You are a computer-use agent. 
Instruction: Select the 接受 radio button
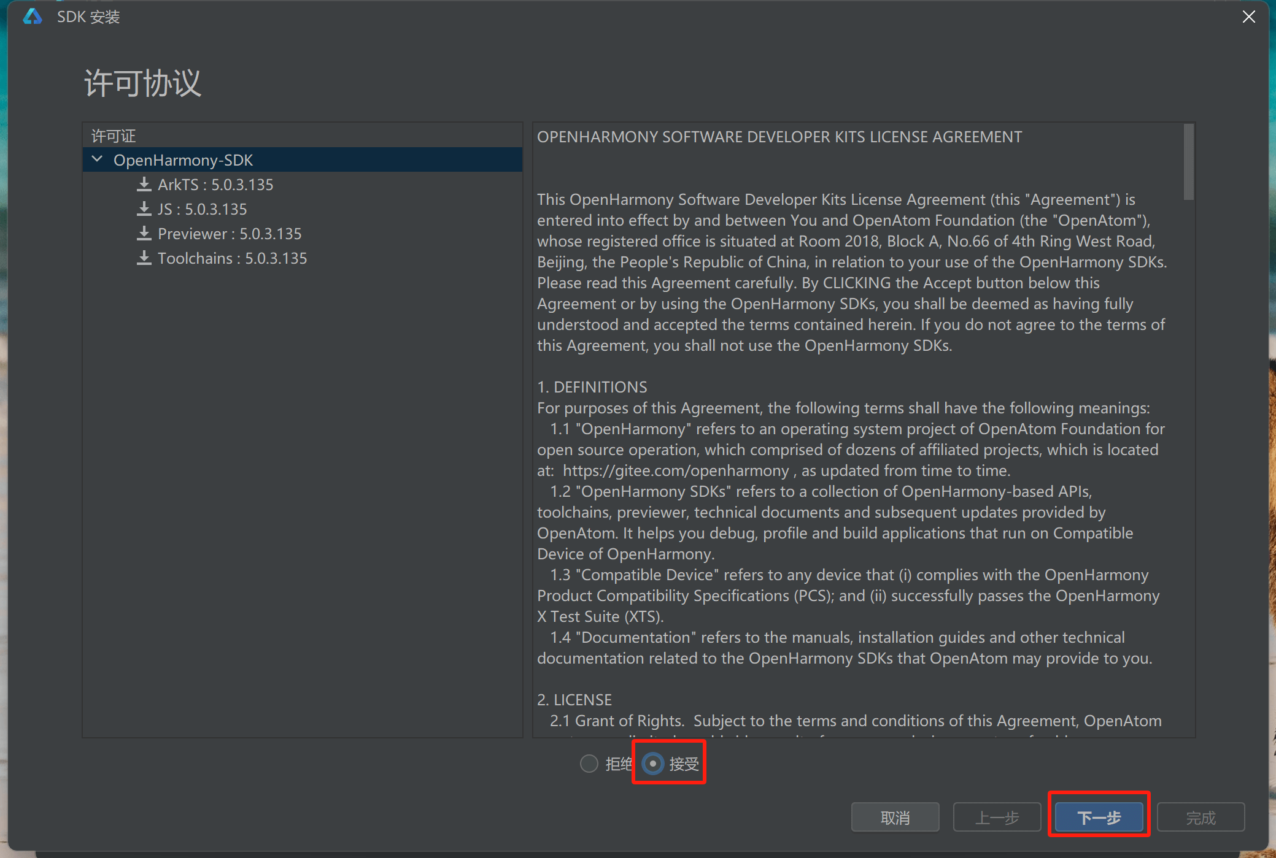point(653,764)
